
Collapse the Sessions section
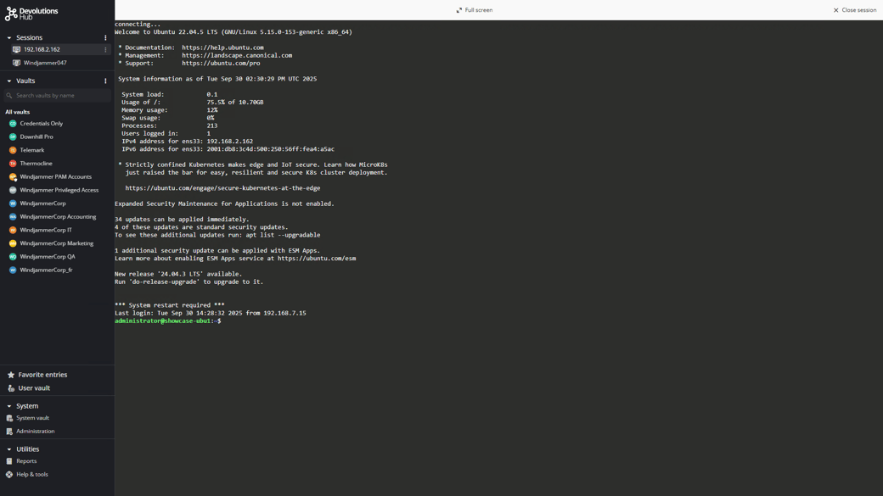click(8, 37)
